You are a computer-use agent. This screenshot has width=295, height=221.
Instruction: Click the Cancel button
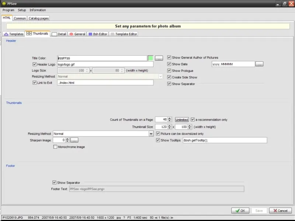[x=280, y=210]
